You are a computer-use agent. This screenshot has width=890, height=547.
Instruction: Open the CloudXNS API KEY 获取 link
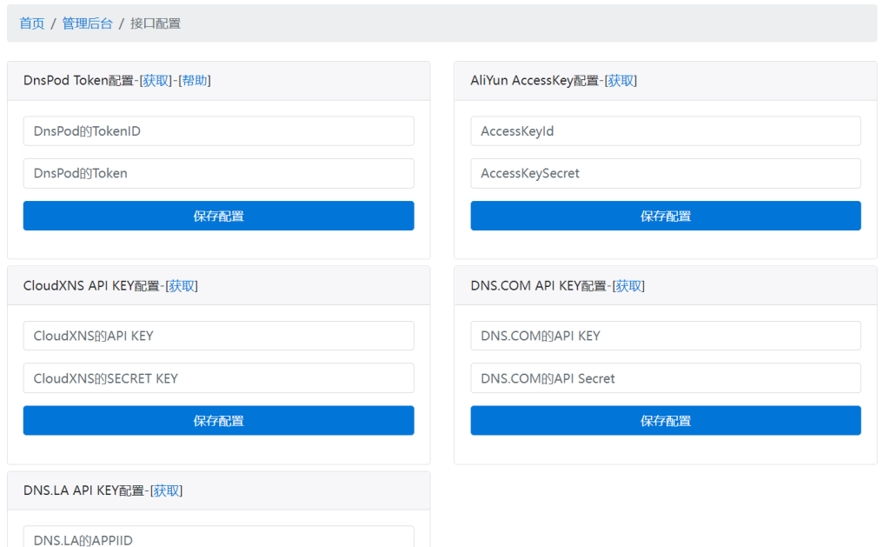182,286
